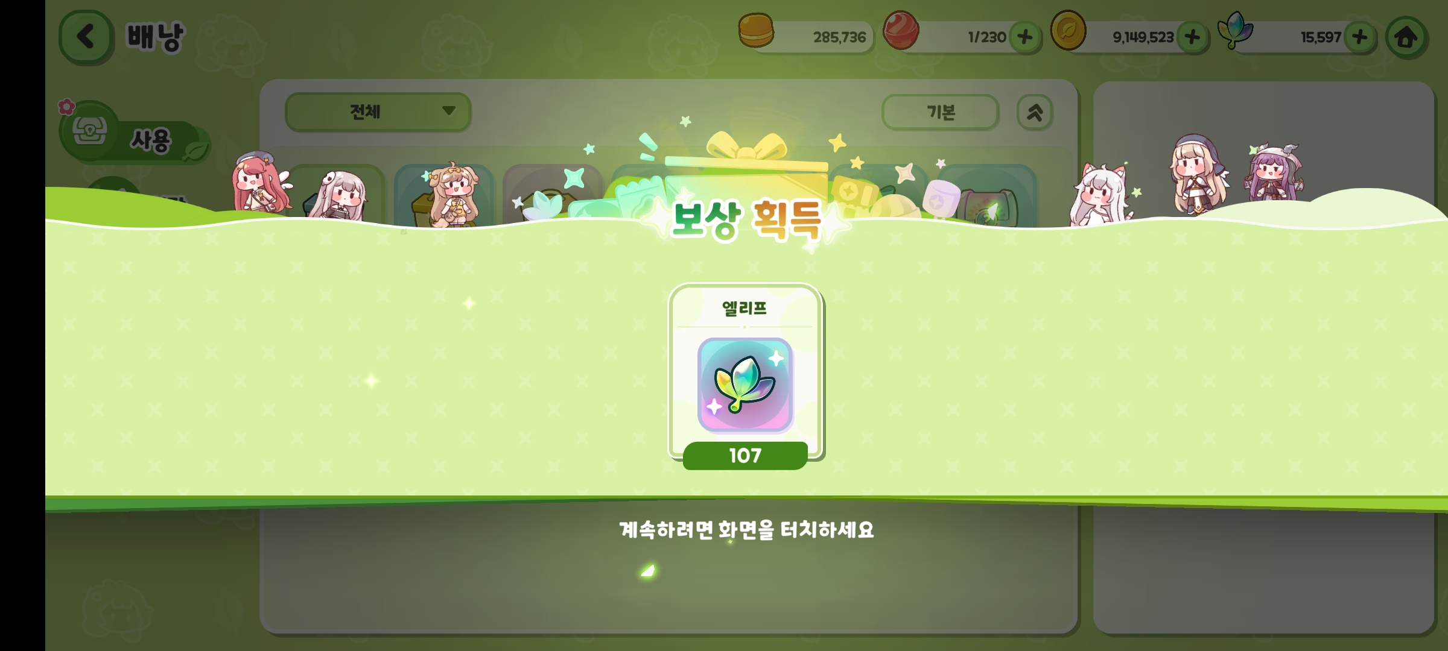Viewport: 1448px width, 651px height.
Task: Tap 계속하려면 화면을 터치하세요 to continue
Action: tap(746, 530)
